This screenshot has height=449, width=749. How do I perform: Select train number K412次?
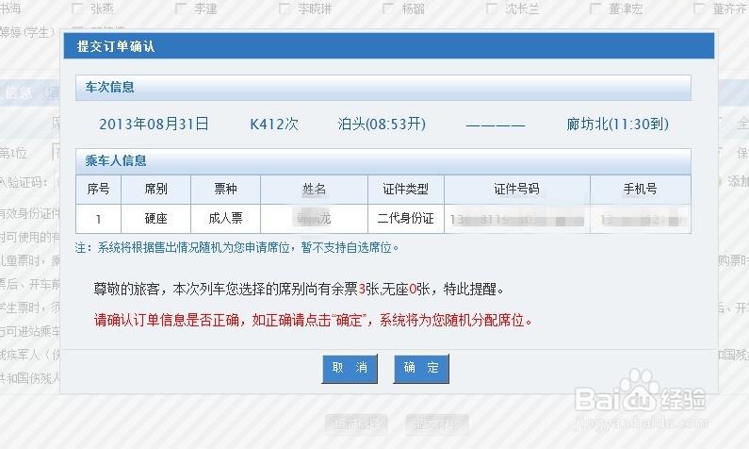pyautogui.click(x=274, y=125)
